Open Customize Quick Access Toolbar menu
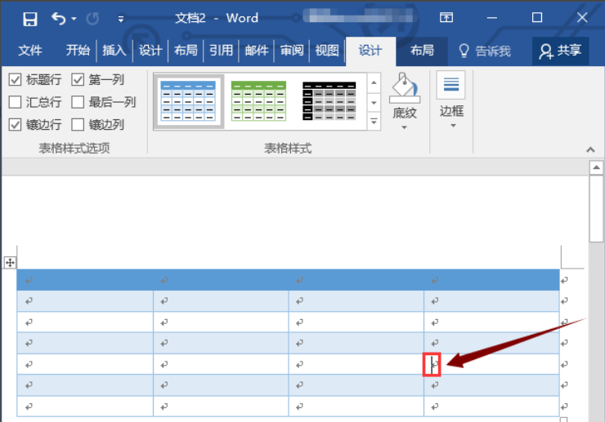 121,19
